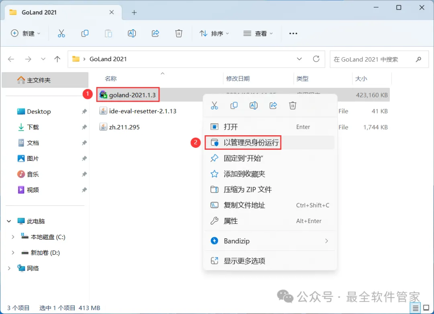The image size is (434, 314).
Task: Expand the Bandizip submenu
Action: pos(327,241)
